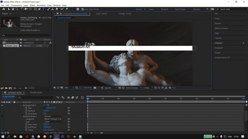248x139 pixels.
Task: Click Edit Gradient link for Colors
Action: click(49, 130)
